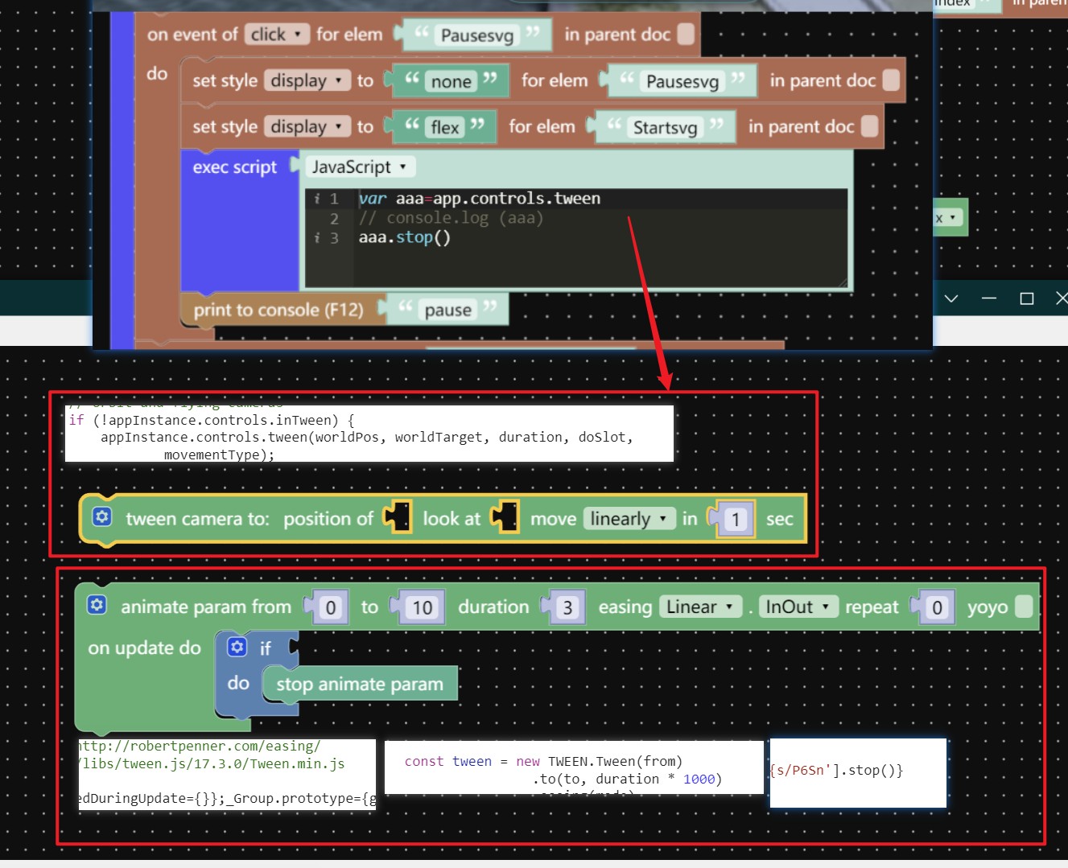Click the commented console.log (aaa) line
This screenshot has width=1068, height=868.
coord(451,218)
